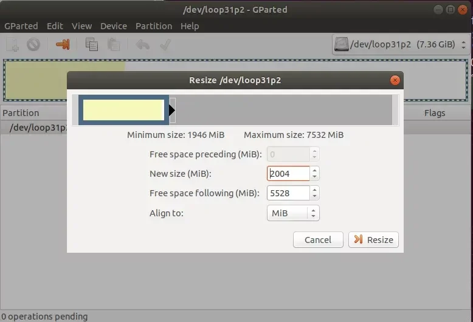Click the Free space following (MiB) label
473x322 pixels.
pyautogui.click(x=204, y=193)
